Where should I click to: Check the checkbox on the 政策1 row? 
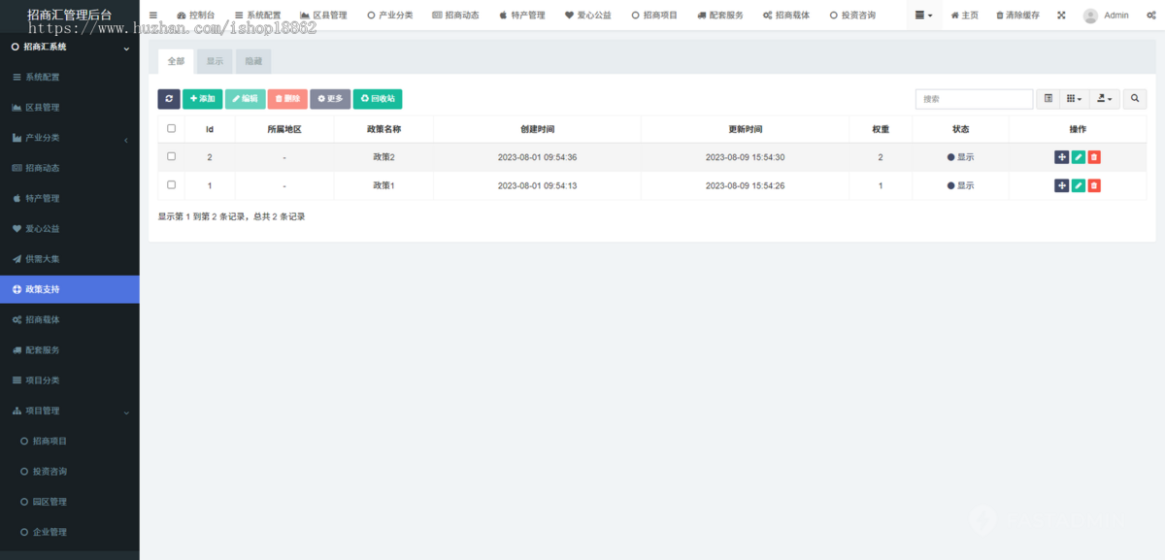171,184
